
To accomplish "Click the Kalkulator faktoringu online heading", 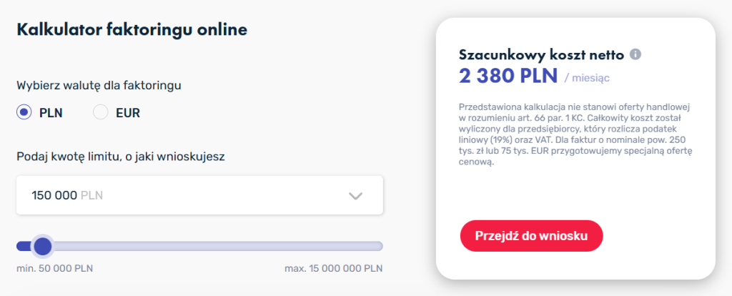I will pos(132,30).
